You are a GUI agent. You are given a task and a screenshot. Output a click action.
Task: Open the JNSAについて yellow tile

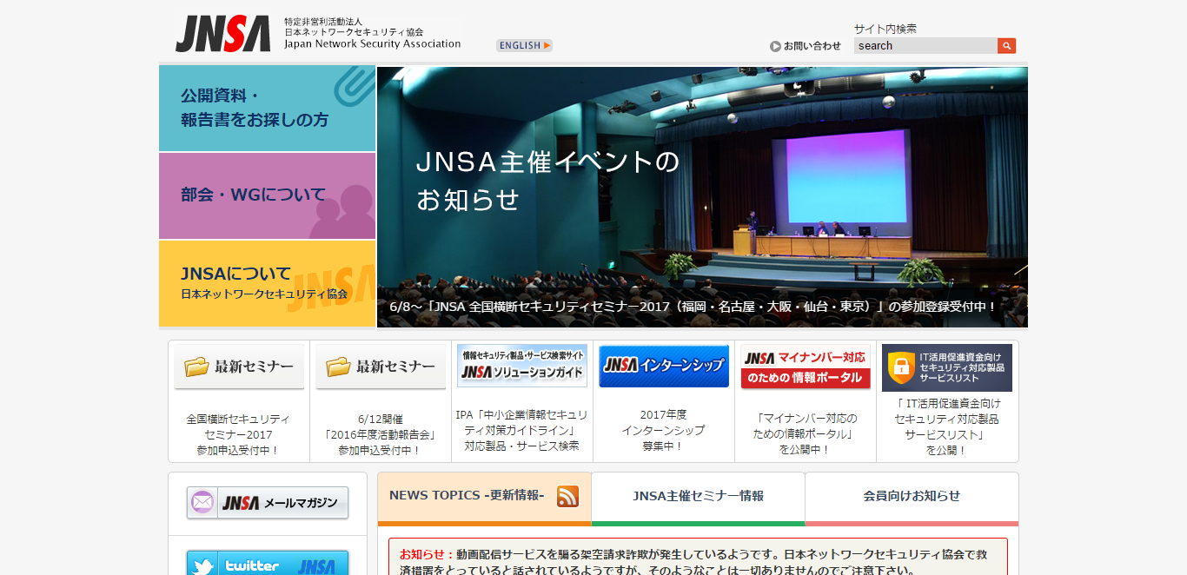[x=268, y=283]
